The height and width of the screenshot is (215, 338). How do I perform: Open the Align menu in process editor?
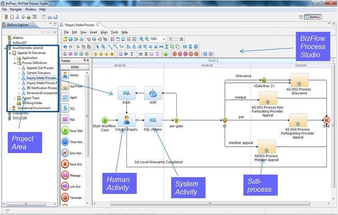pyautogui.click(x=104, y=32)
